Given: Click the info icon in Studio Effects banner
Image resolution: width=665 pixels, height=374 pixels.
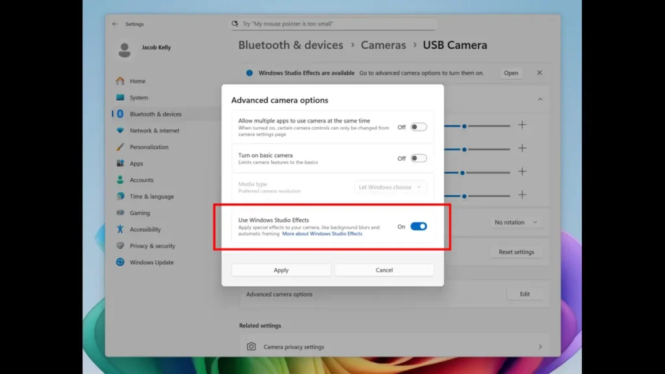Looking at the screenshot, I should (x=249, y=73).
